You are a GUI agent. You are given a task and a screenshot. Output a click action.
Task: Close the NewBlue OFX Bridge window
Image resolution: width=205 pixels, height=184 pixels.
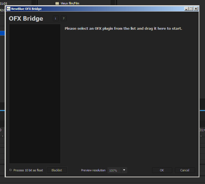pos(196,9)
